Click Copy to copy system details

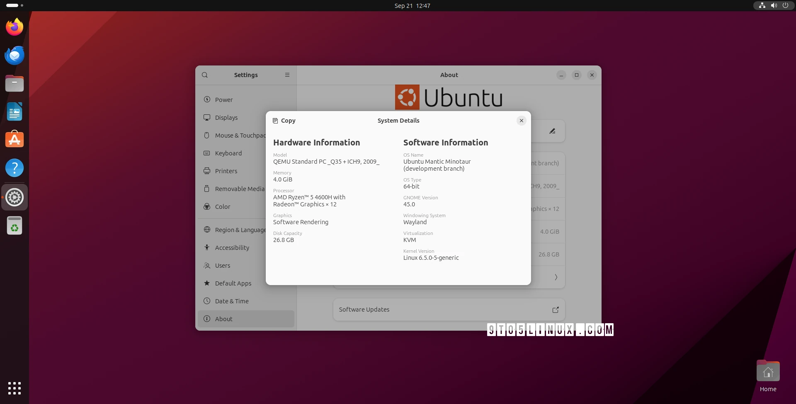(x=284, y=121)
